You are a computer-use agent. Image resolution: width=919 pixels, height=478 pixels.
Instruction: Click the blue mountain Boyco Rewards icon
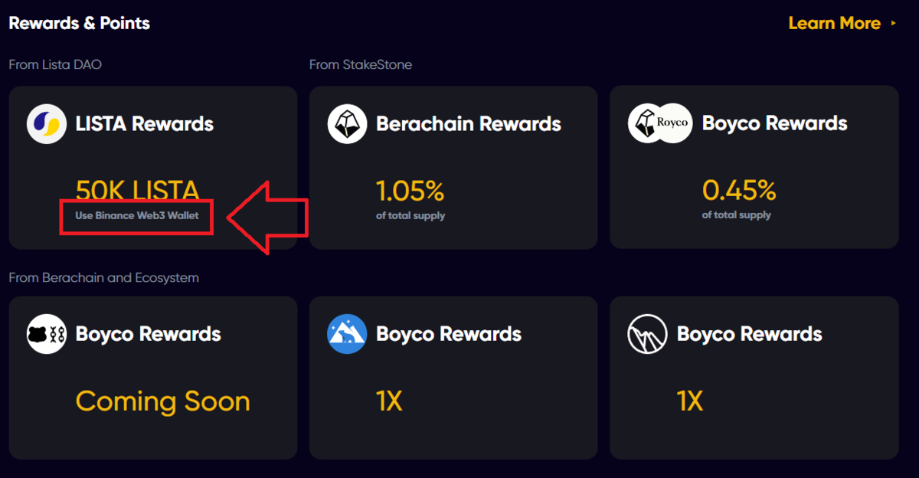347,334
